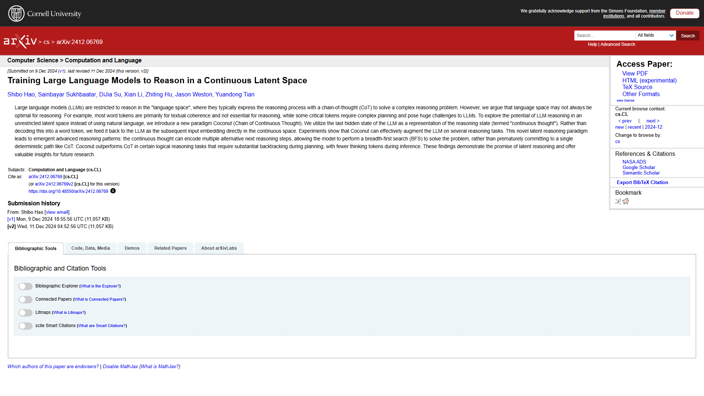Click the DOI info circle icon
Image resolution: width=704 pixels, height=396 pixels.
click(113, 191)
